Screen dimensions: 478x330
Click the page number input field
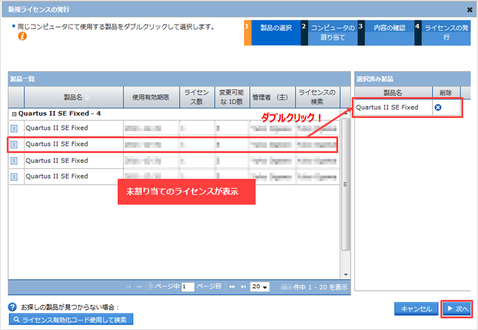(188, 287)
